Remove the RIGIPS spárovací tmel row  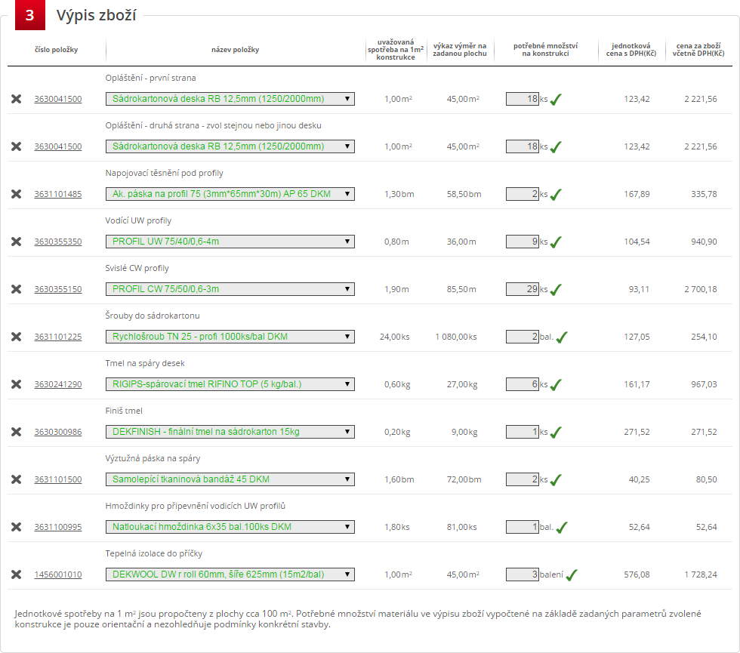[17, 384]
